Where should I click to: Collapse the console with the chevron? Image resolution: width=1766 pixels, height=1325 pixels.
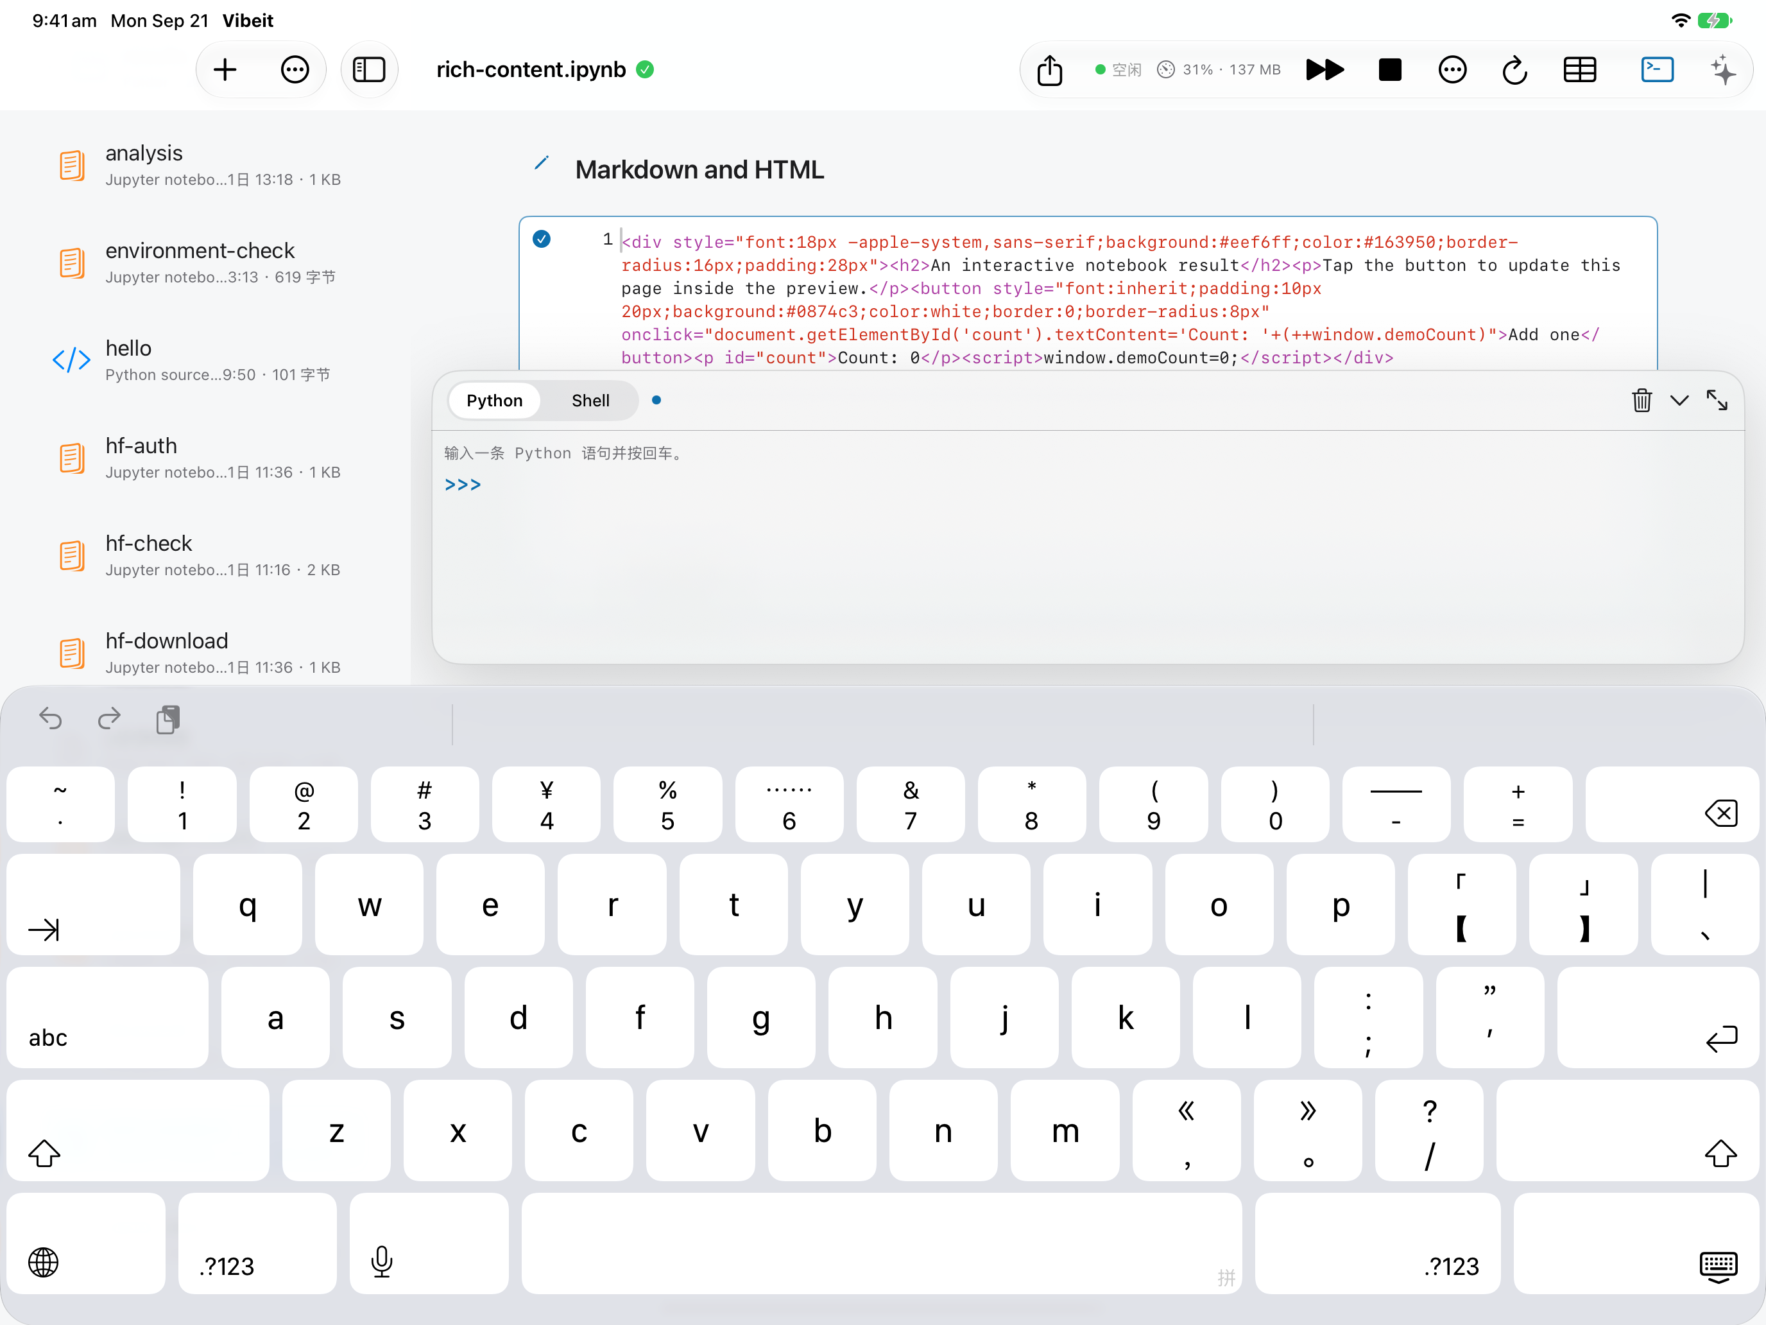[x=1679, y=400]
